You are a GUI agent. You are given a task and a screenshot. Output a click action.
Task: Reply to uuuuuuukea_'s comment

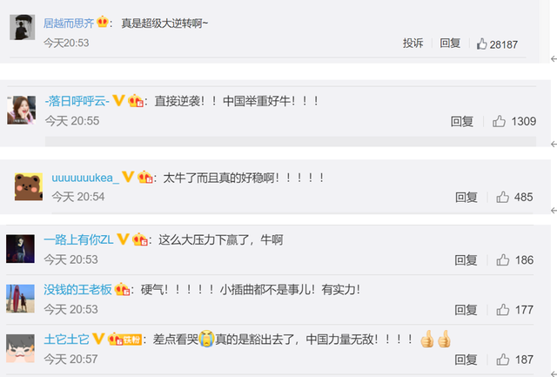click(466, 197)
